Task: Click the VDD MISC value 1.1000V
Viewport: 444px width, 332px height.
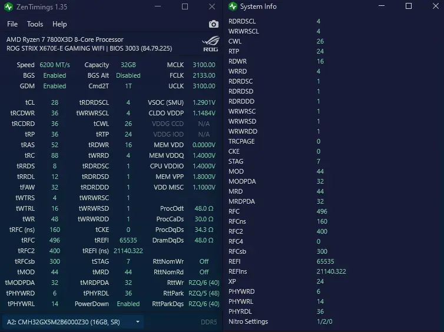Action: tap(204, 187)
